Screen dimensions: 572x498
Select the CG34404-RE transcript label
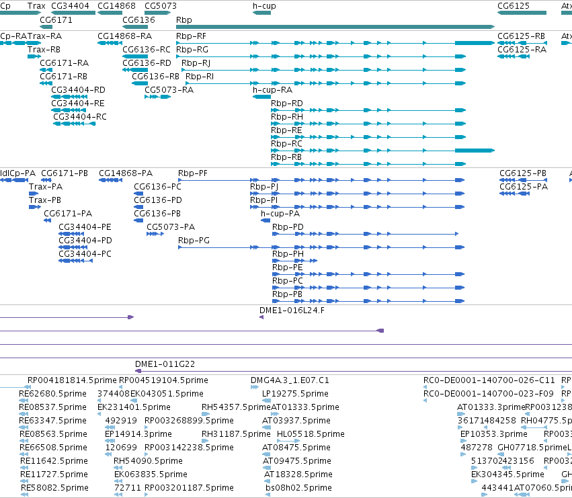pyautogui.click(x=78, y=103)
